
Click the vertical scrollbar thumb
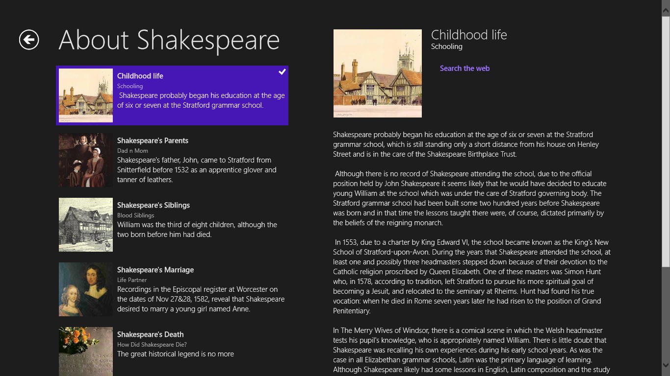666,142
